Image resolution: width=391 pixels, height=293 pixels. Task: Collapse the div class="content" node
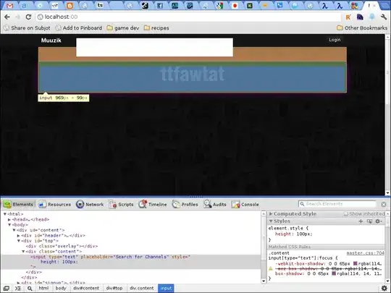pos(23,251)
